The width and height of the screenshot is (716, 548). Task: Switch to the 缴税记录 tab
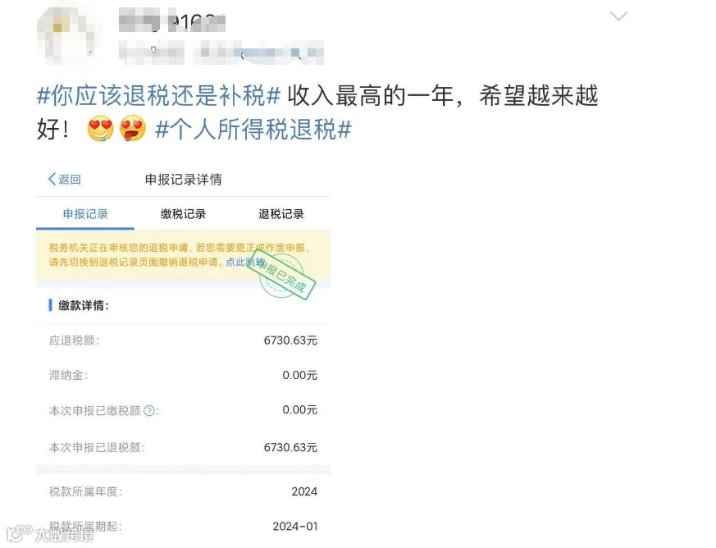pyautogui.click(x=183, y=214)
